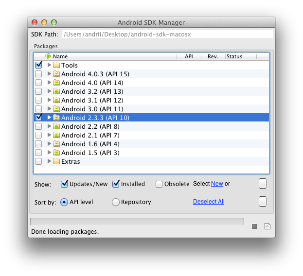Toggle the Installed show filter

pyautogui.click(x=116, y=184)
